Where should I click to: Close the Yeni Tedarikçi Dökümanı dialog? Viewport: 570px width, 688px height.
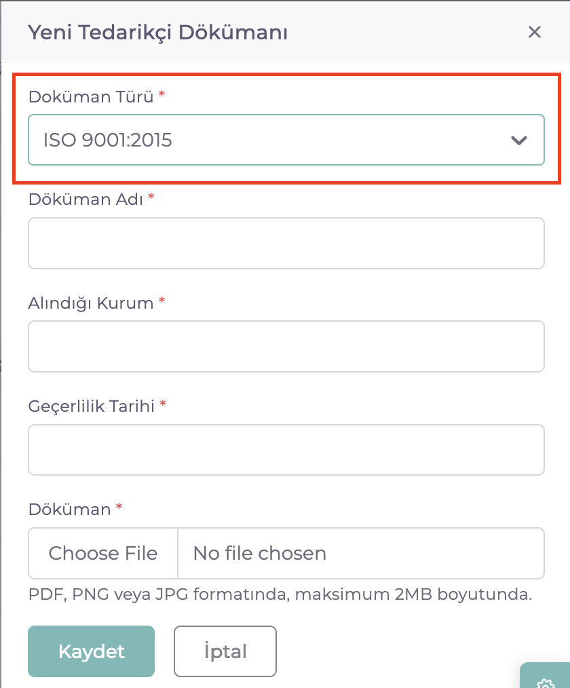[x=535, y=32]
